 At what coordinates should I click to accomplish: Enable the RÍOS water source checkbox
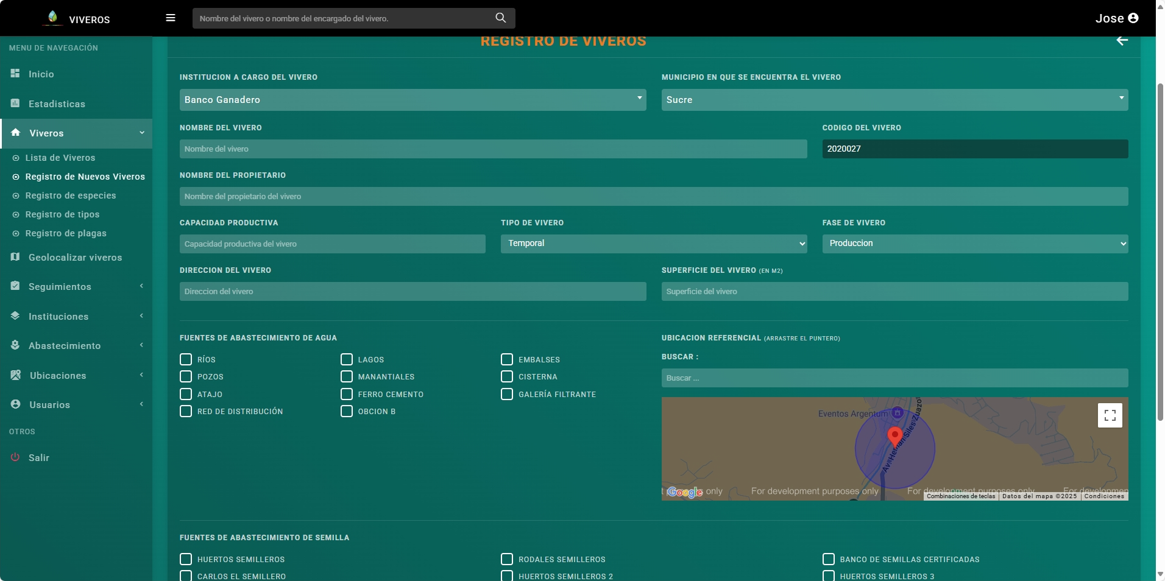186,359
